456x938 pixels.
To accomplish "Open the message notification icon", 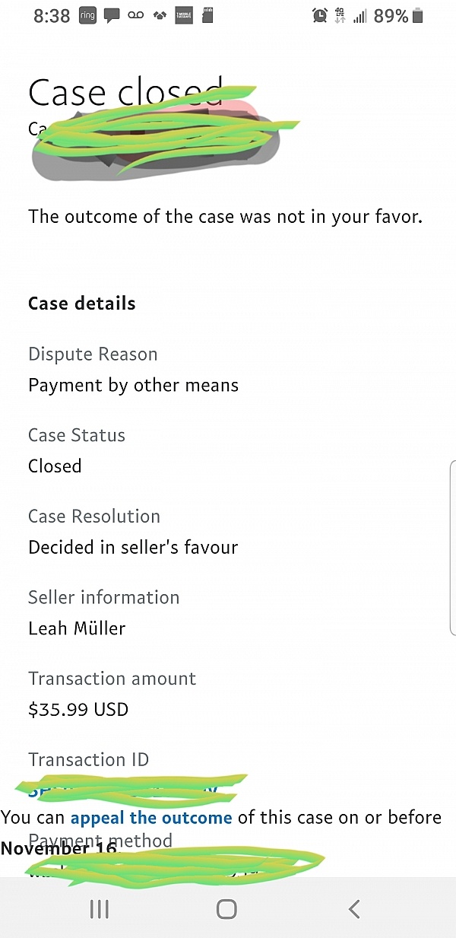I will (112, 16).
